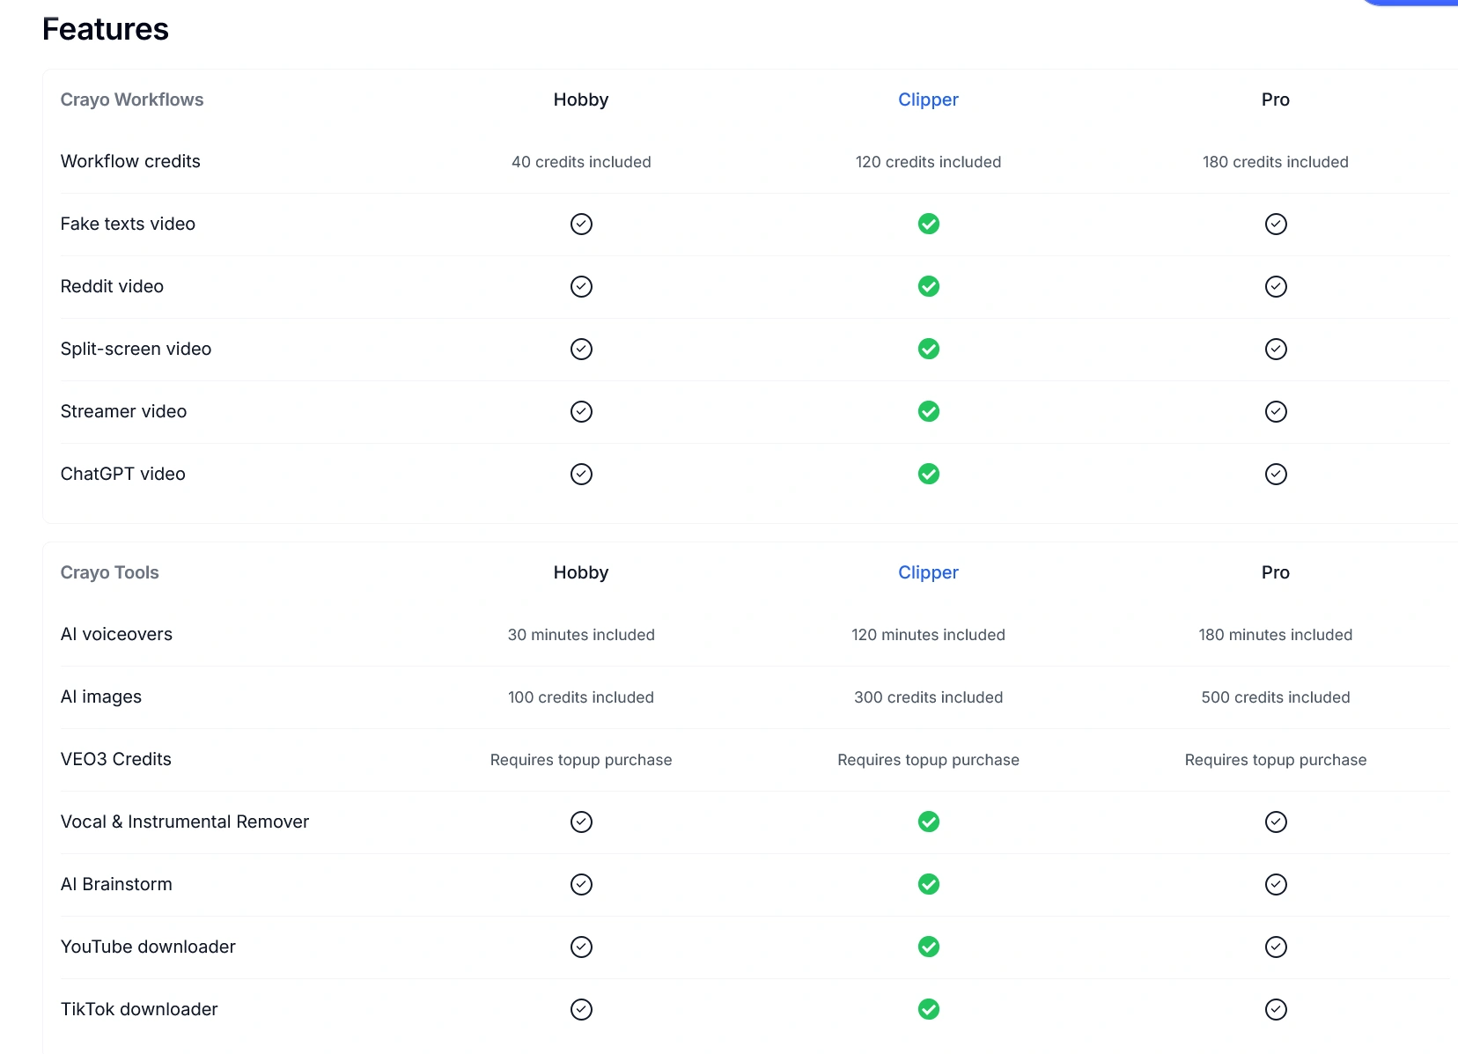1458x1054 pixels.
Task: Click Pro checkmark for Vocal & Instrumental Remover
Action: tap(1275, 822)
